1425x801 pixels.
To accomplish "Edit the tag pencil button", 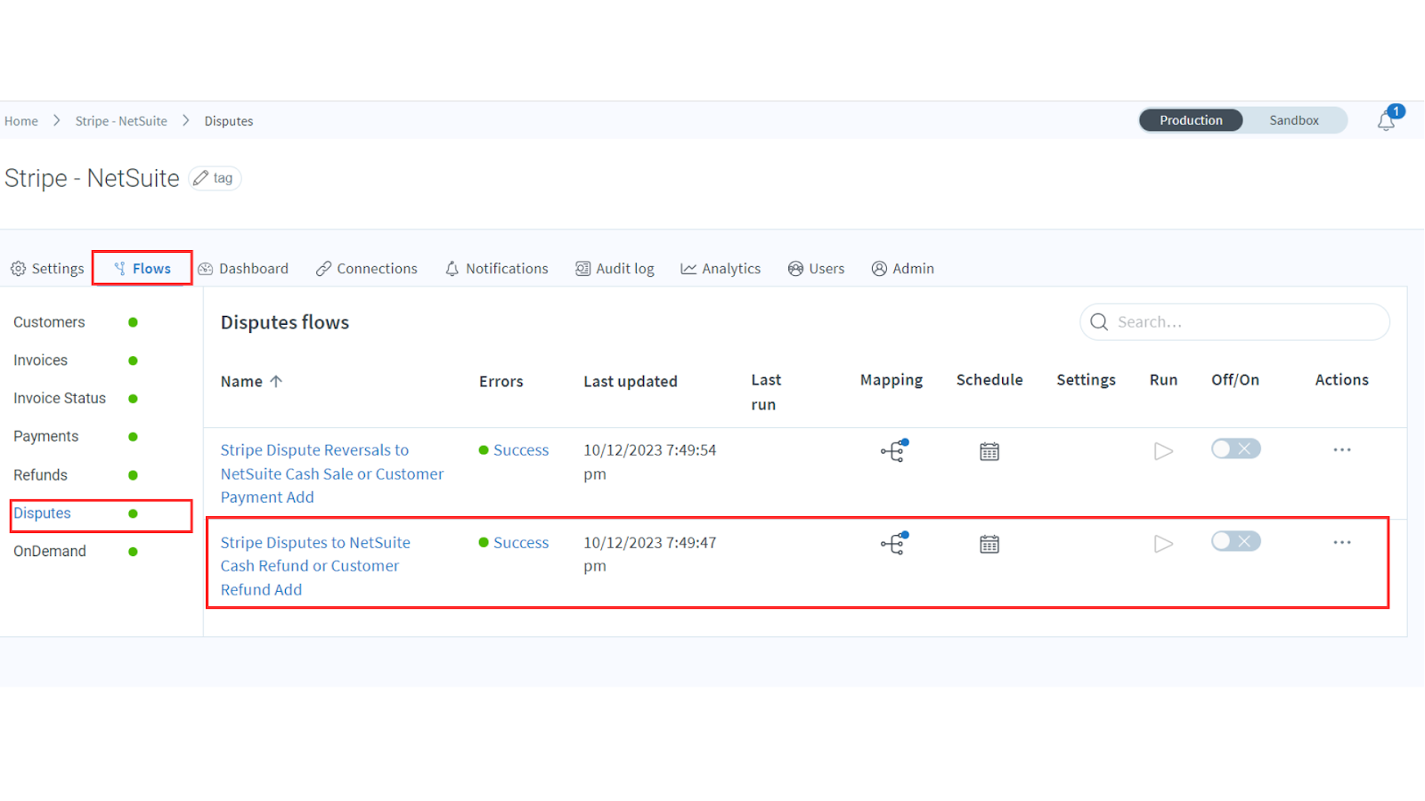I will 215,178.
